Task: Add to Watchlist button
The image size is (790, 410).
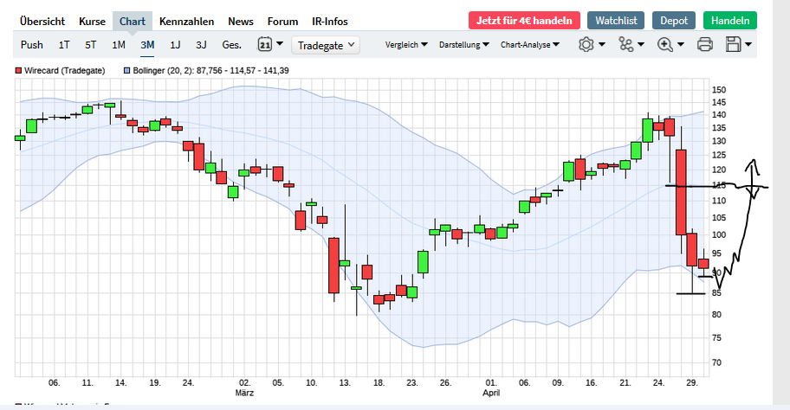Action: click(x=615, y=21)
